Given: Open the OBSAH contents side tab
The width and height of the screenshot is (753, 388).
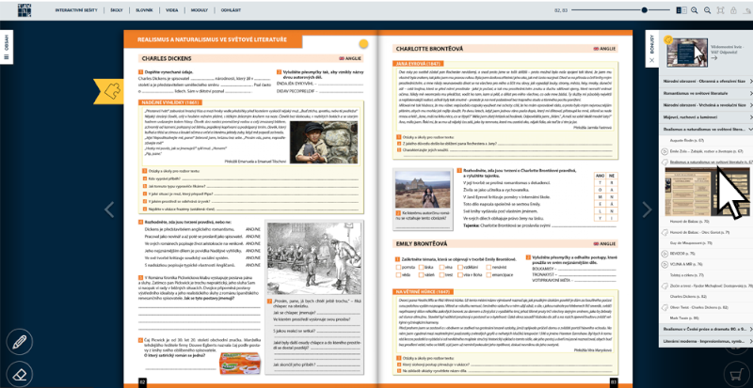Looking at the screenshot, I should (7, 47).
